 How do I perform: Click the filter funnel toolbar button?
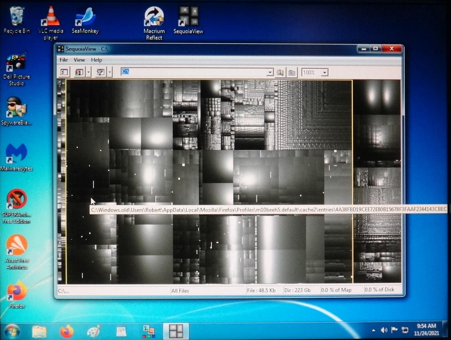click(101, 72)
